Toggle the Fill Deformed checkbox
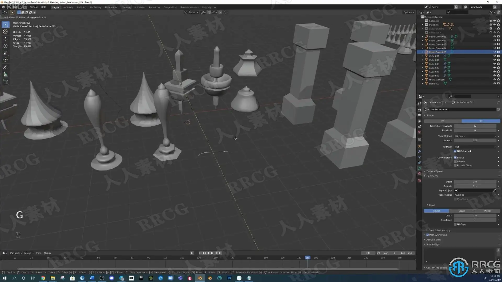The image size is (502, 282). pos(455,151)
